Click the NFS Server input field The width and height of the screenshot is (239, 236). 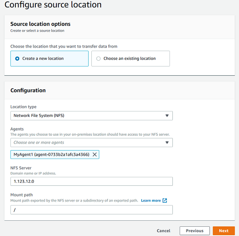click(x=91, y=181)
